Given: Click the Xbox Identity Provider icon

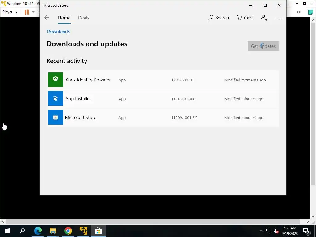Looking at the screenshot, I should click(x=56, y=80).
